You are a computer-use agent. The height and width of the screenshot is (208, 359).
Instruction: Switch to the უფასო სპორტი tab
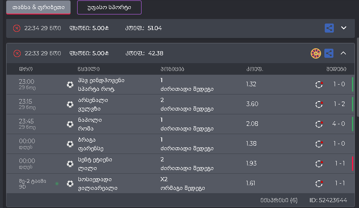[109, 7]
